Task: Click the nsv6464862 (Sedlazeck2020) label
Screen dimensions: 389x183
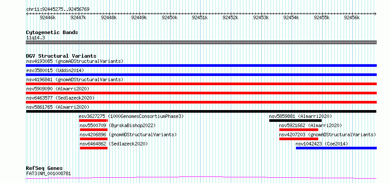Action: [114, 144]
